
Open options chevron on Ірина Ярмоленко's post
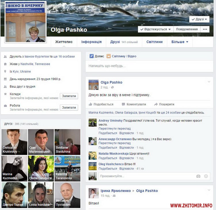[209, 190]
